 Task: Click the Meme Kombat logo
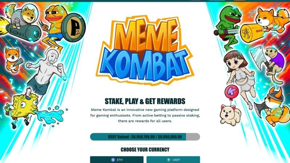pos(145,50)
